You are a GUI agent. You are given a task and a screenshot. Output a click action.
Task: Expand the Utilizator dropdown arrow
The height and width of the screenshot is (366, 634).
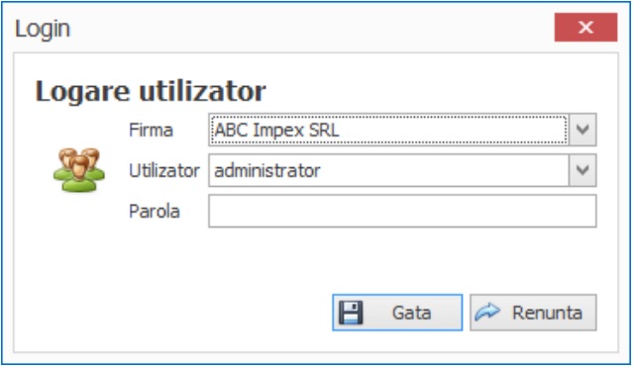tap(582, 170)
